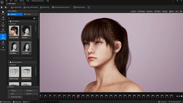Click the console command input field
This screenshot has height=103, width=183.
[45, 102]
